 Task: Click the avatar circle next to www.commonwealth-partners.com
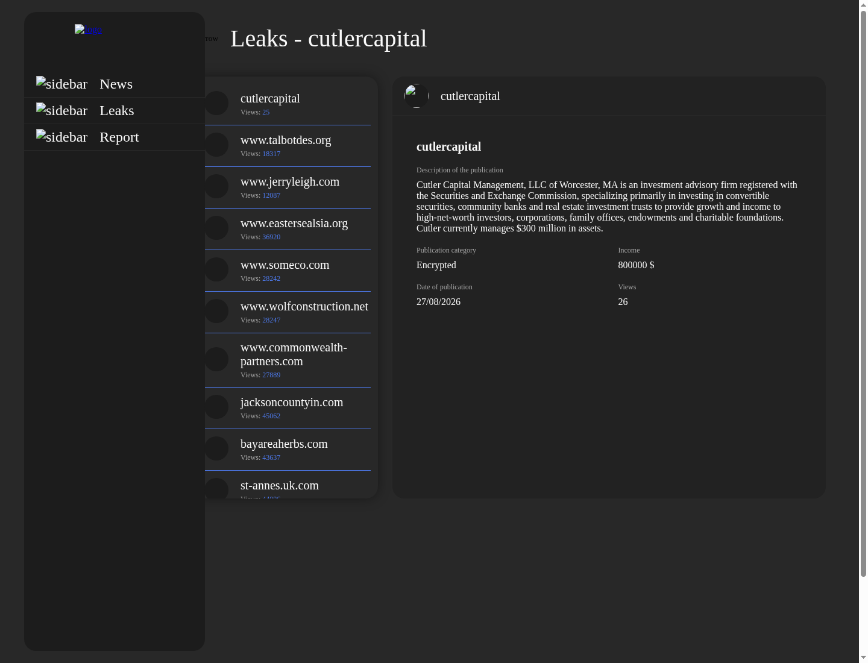click(216, 359)
